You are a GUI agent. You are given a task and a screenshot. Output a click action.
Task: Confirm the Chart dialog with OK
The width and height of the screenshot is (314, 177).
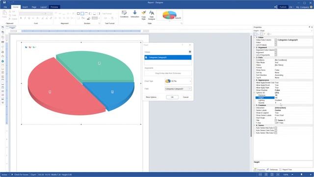point(172,97)
